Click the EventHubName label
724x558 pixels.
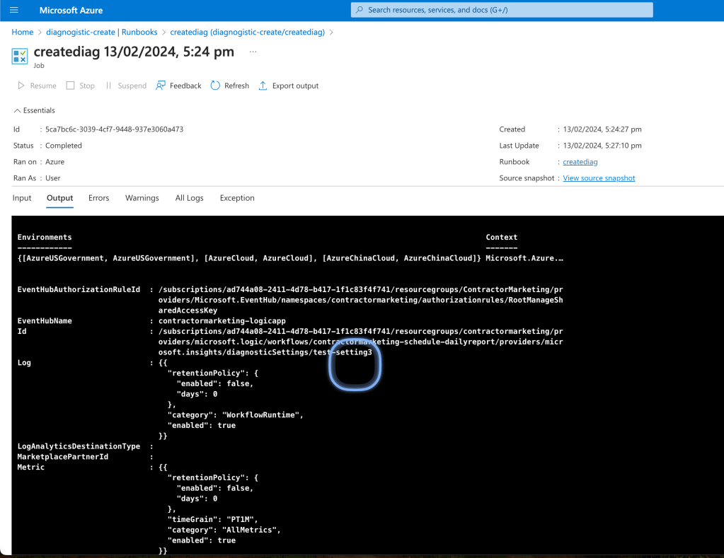click(x=45, y=321)
